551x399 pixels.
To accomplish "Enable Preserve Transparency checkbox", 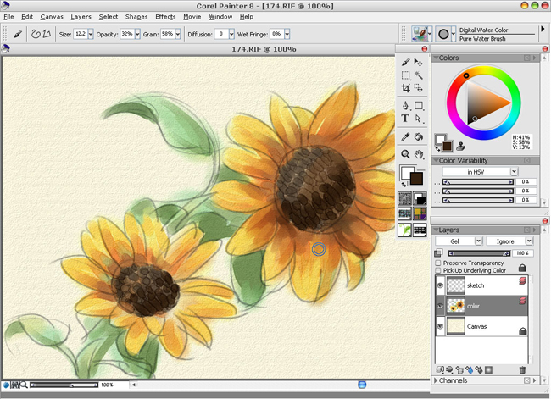I will coord(438,263).
